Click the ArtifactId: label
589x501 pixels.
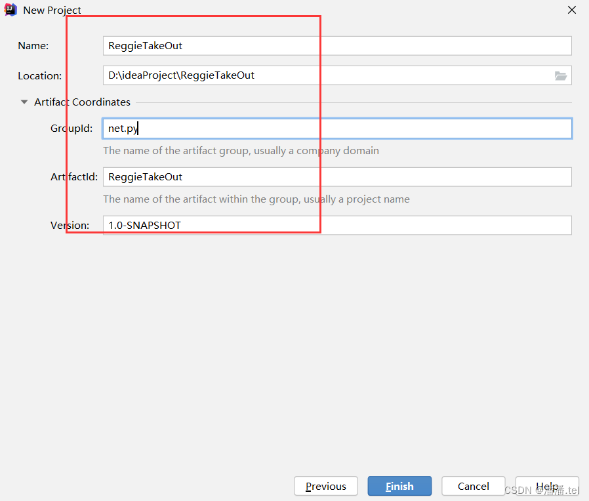[x=74, y=177]
